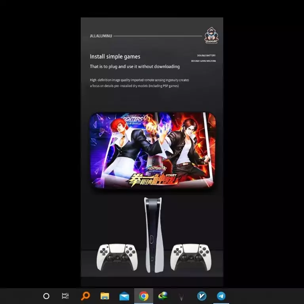Viewport: 304px width, 304px height.
Task: Open Internet Download Manager taskbar icon
Action: tap(163, 296)
